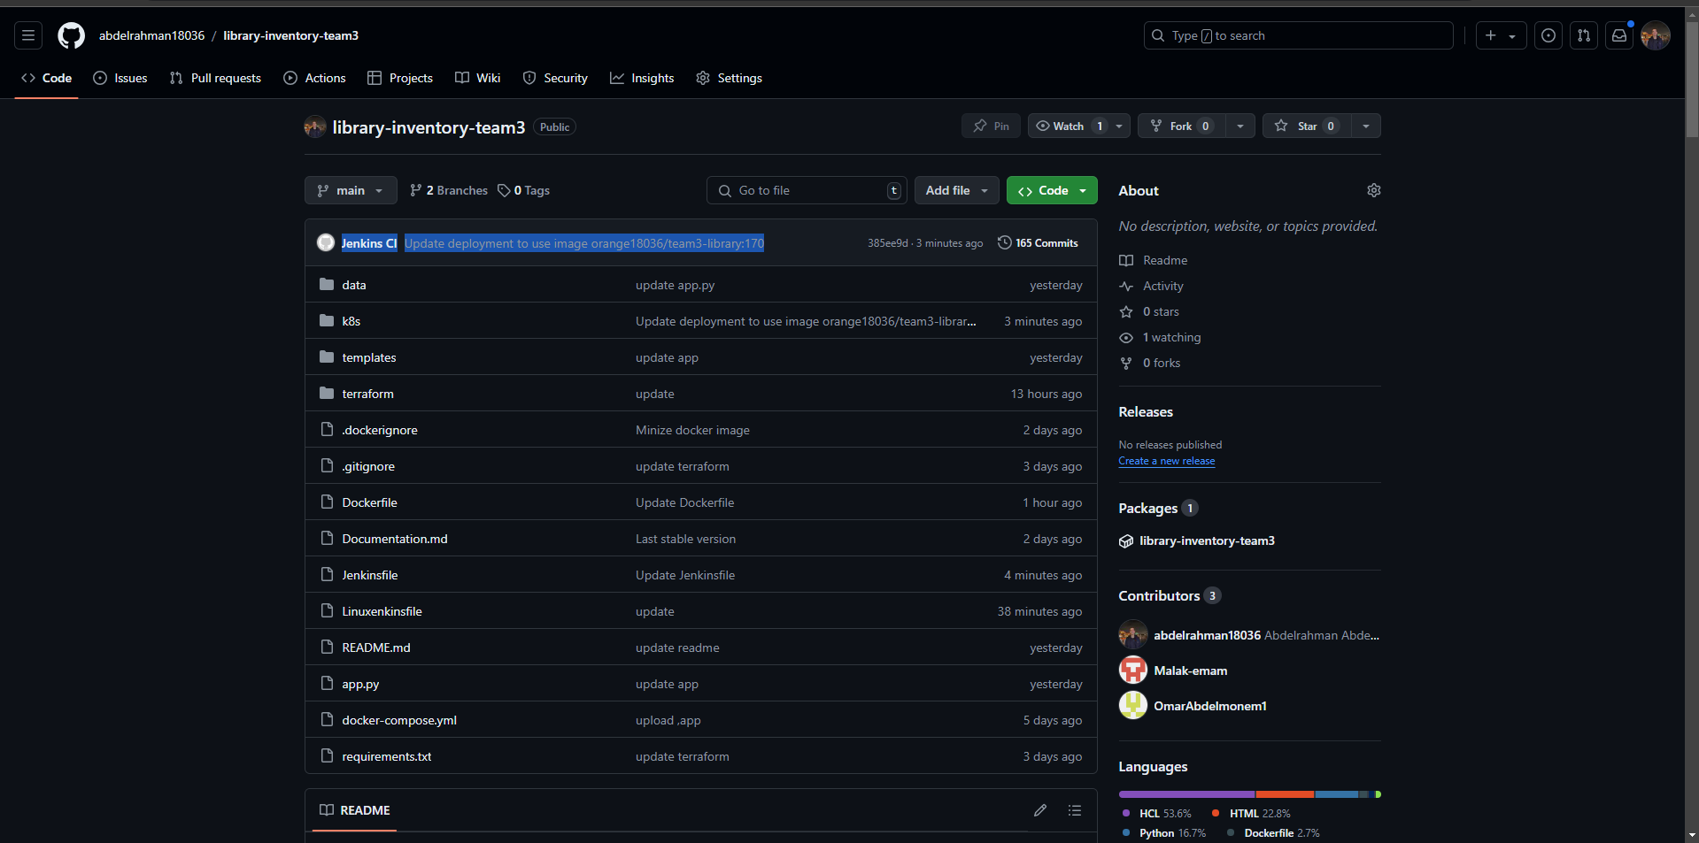The width and height of the screenshot is (1699, 843).
Task: Switch to the Security tab
Action: 555,78
